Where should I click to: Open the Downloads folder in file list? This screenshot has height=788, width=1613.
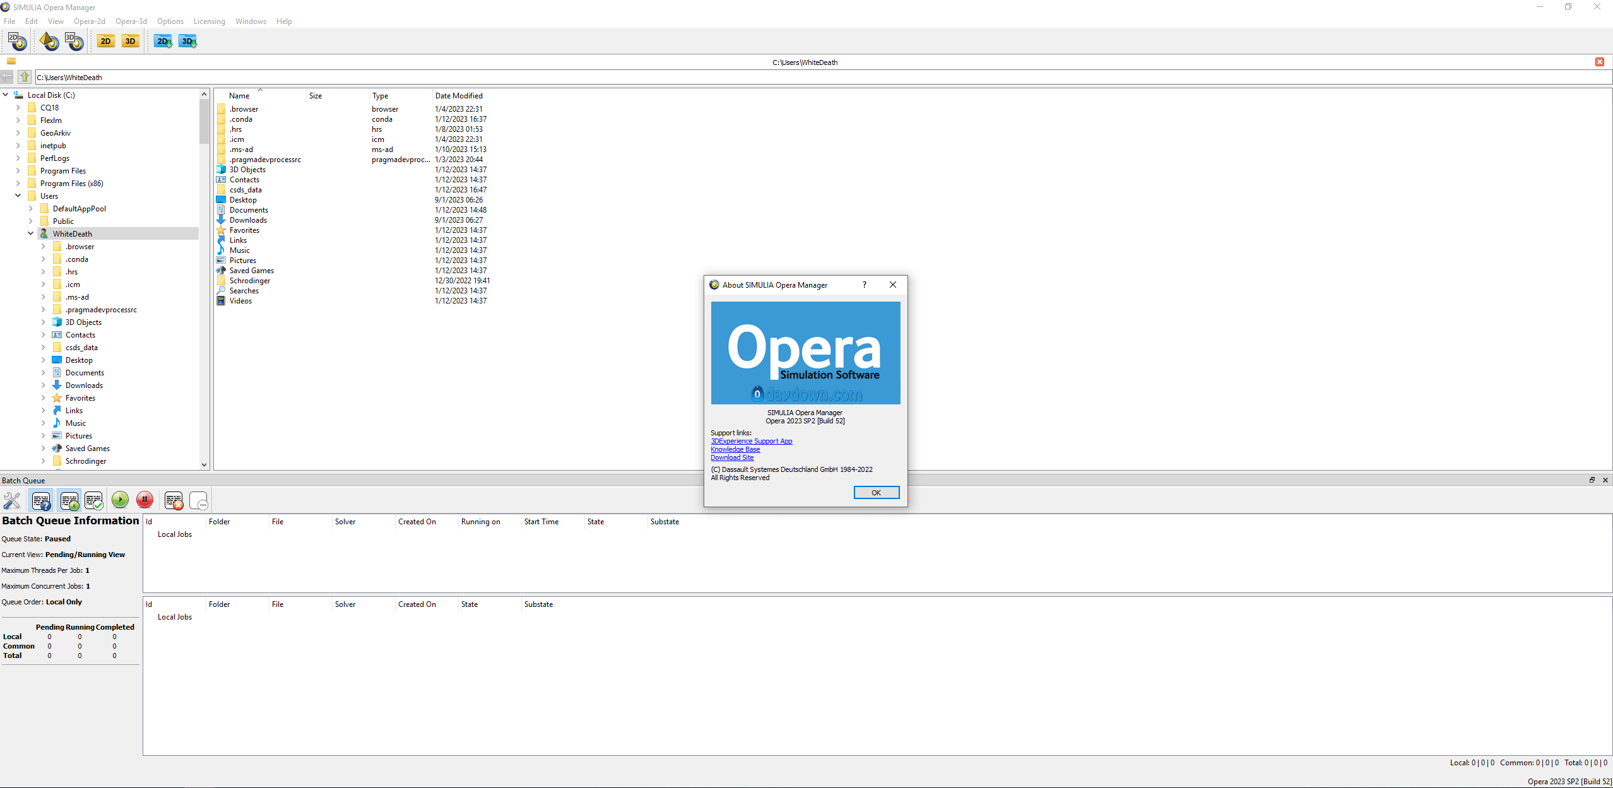tap(248, 220)
